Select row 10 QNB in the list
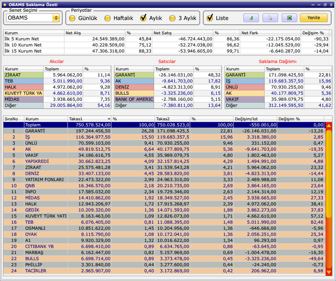This screenshot has height=281, width=336. [x=164, y=185]
